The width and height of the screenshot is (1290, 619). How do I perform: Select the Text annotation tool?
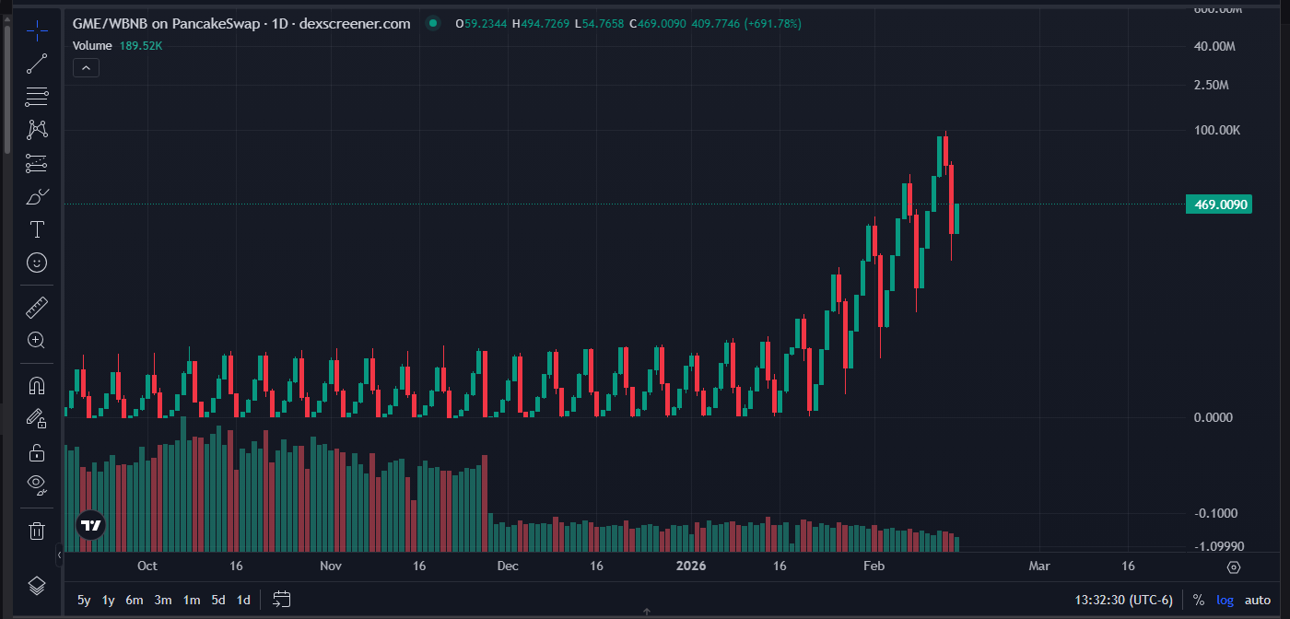pyautogui.click(x=37, y=229)
